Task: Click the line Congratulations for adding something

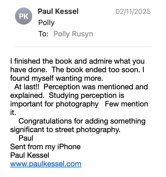Action: (82, 121)
